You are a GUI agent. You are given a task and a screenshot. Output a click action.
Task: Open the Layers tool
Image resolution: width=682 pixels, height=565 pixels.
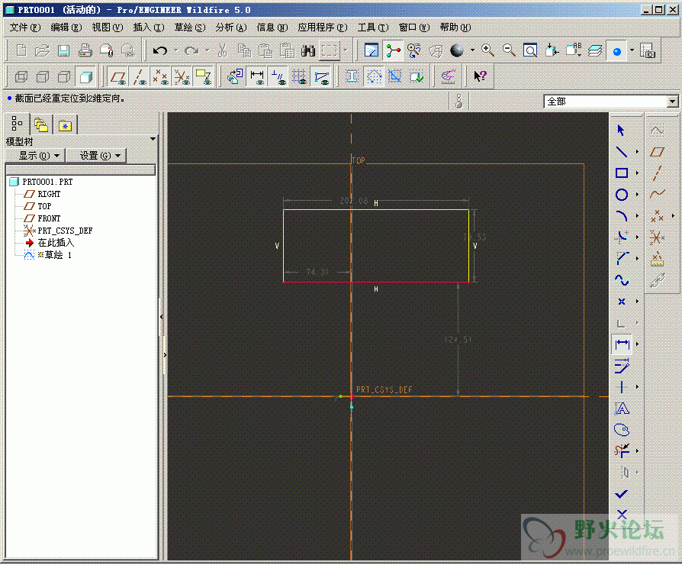tap(594, 51)
